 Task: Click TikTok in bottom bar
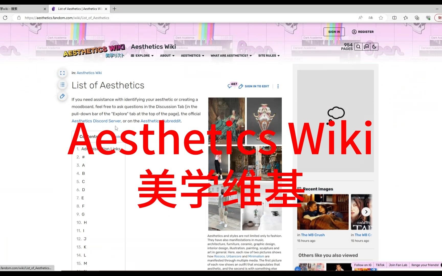(x=380, y=265)
